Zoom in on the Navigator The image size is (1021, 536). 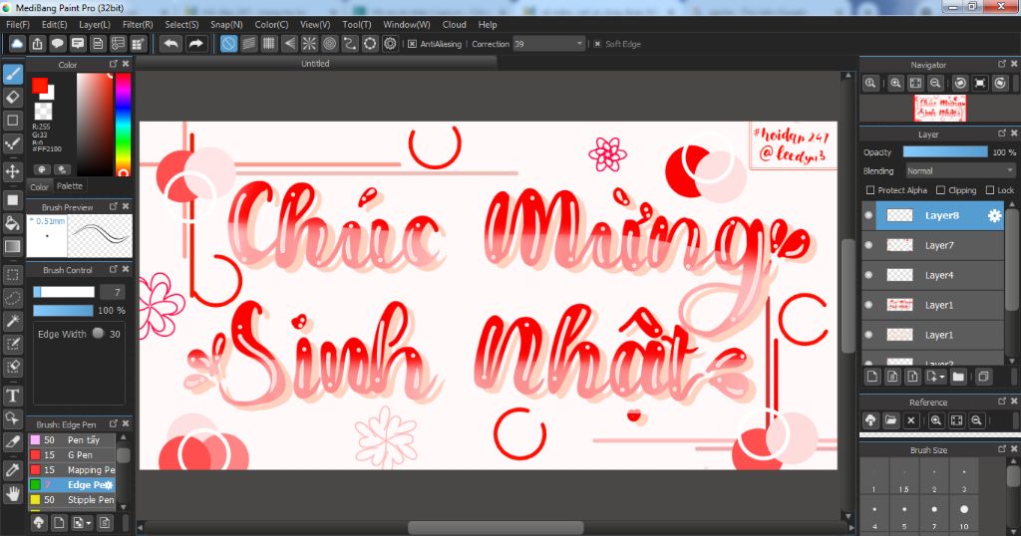pyautogui.click(x=896, y=84)
